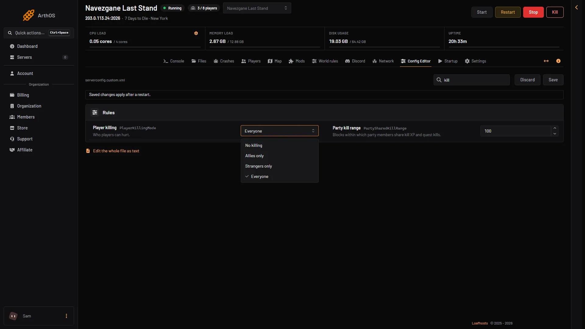Choose Allies only in the dropdown

(x=279, y=156)
